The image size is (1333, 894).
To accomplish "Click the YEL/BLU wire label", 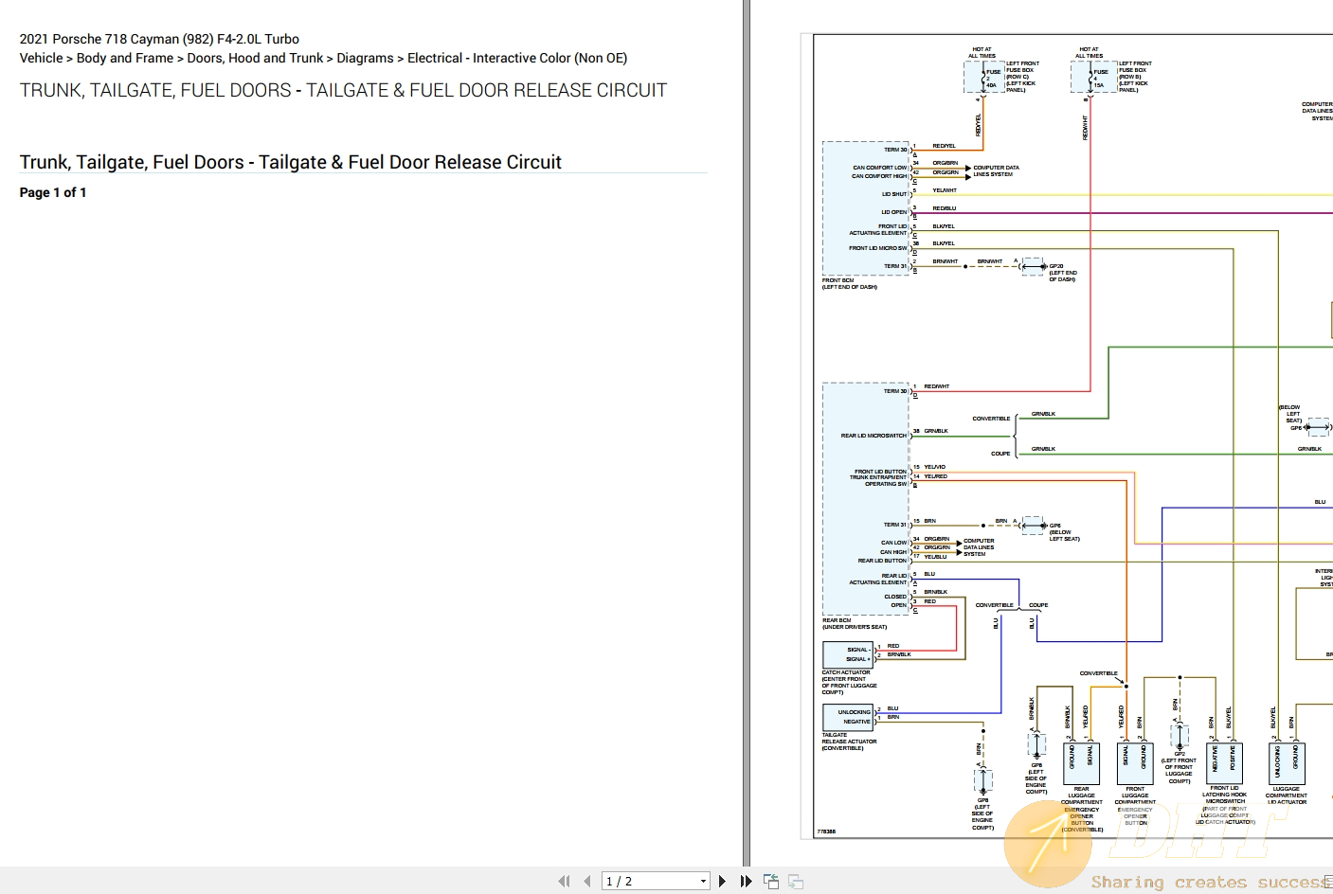I will click(936, 557).
